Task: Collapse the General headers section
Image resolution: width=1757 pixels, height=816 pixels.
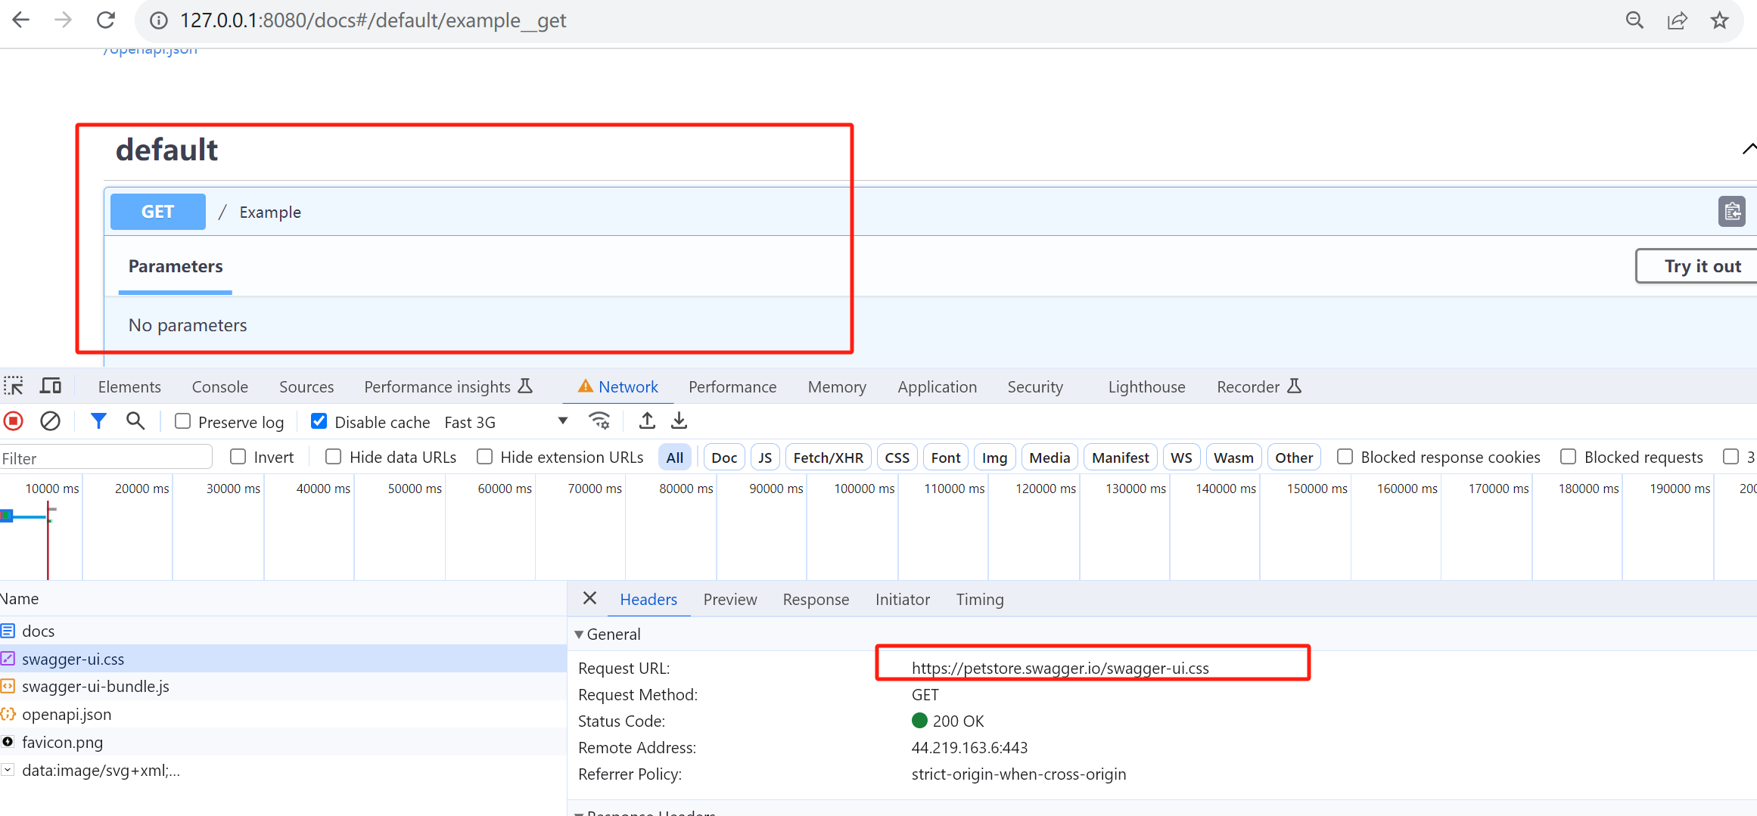Action: coord(579,634)
